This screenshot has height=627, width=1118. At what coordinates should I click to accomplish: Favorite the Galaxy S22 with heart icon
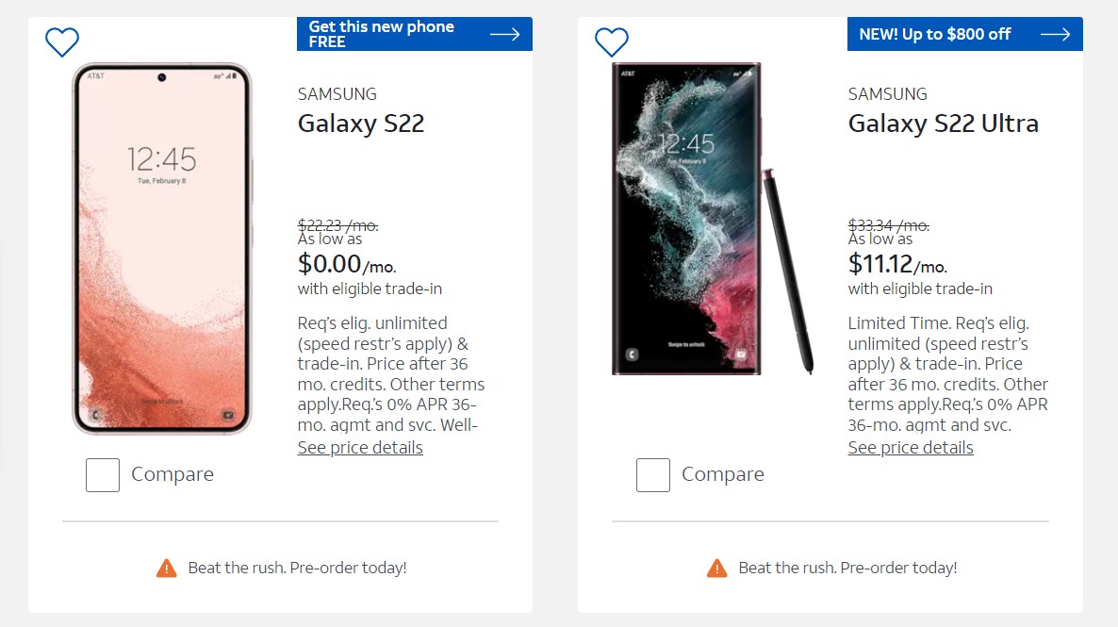point(62,41)
